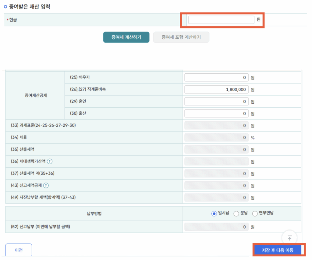Screen dimensions: 312x260
Task: Click the 배우자 deduction input field
Action: point(216,77)
